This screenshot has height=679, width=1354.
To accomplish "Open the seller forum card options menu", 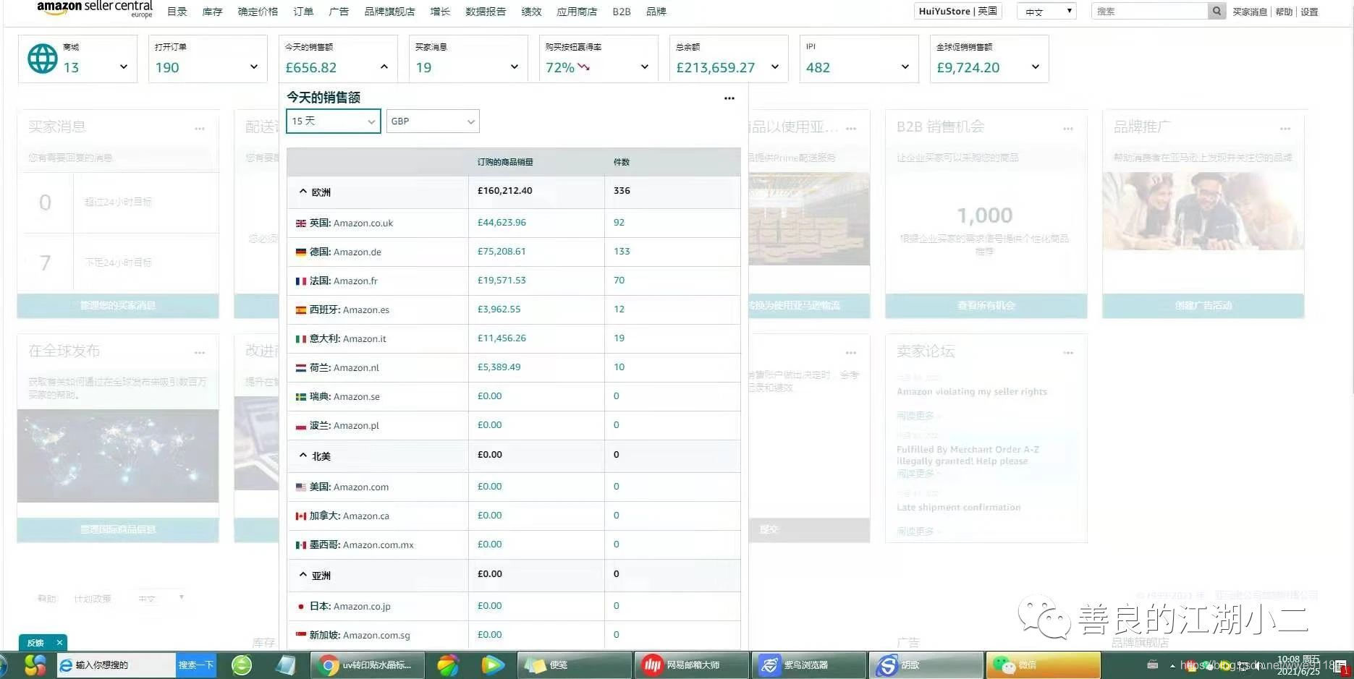I will tap(1068, 353).
